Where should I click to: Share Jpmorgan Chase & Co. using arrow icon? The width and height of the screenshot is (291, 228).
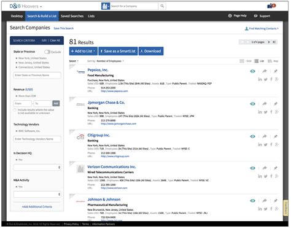click(265, 104)
